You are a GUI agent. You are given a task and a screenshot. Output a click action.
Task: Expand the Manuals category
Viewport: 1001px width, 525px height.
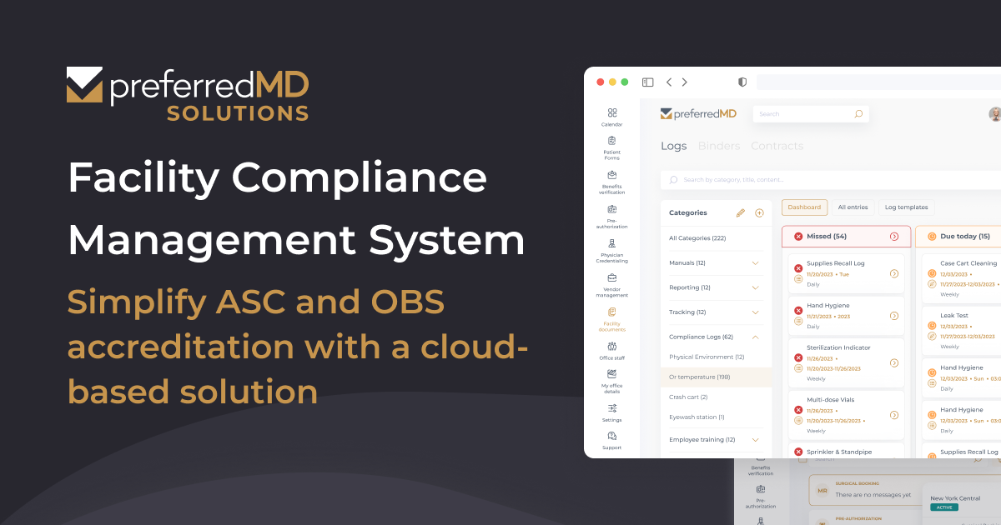point(755,263)
